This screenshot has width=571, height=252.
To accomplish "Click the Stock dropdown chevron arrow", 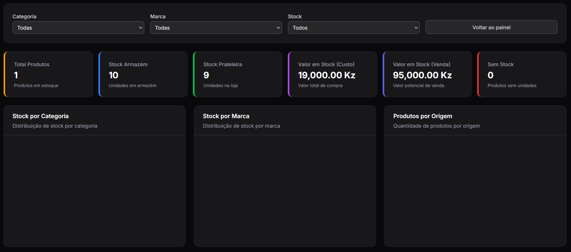I will 416,28.
